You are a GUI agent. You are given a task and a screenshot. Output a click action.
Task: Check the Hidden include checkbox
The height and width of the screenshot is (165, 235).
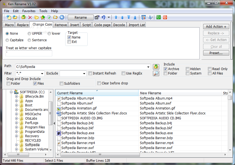point(187,69)
